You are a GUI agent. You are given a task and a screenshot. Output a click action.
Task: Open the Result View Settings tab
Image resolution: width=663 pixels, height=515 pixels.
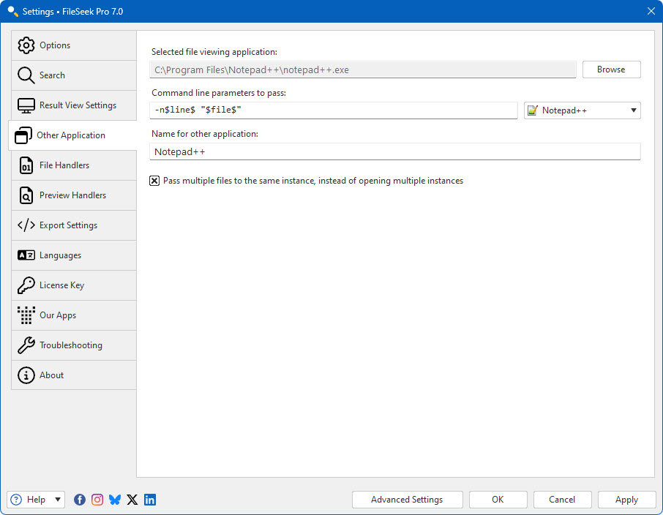coord(74,105)
